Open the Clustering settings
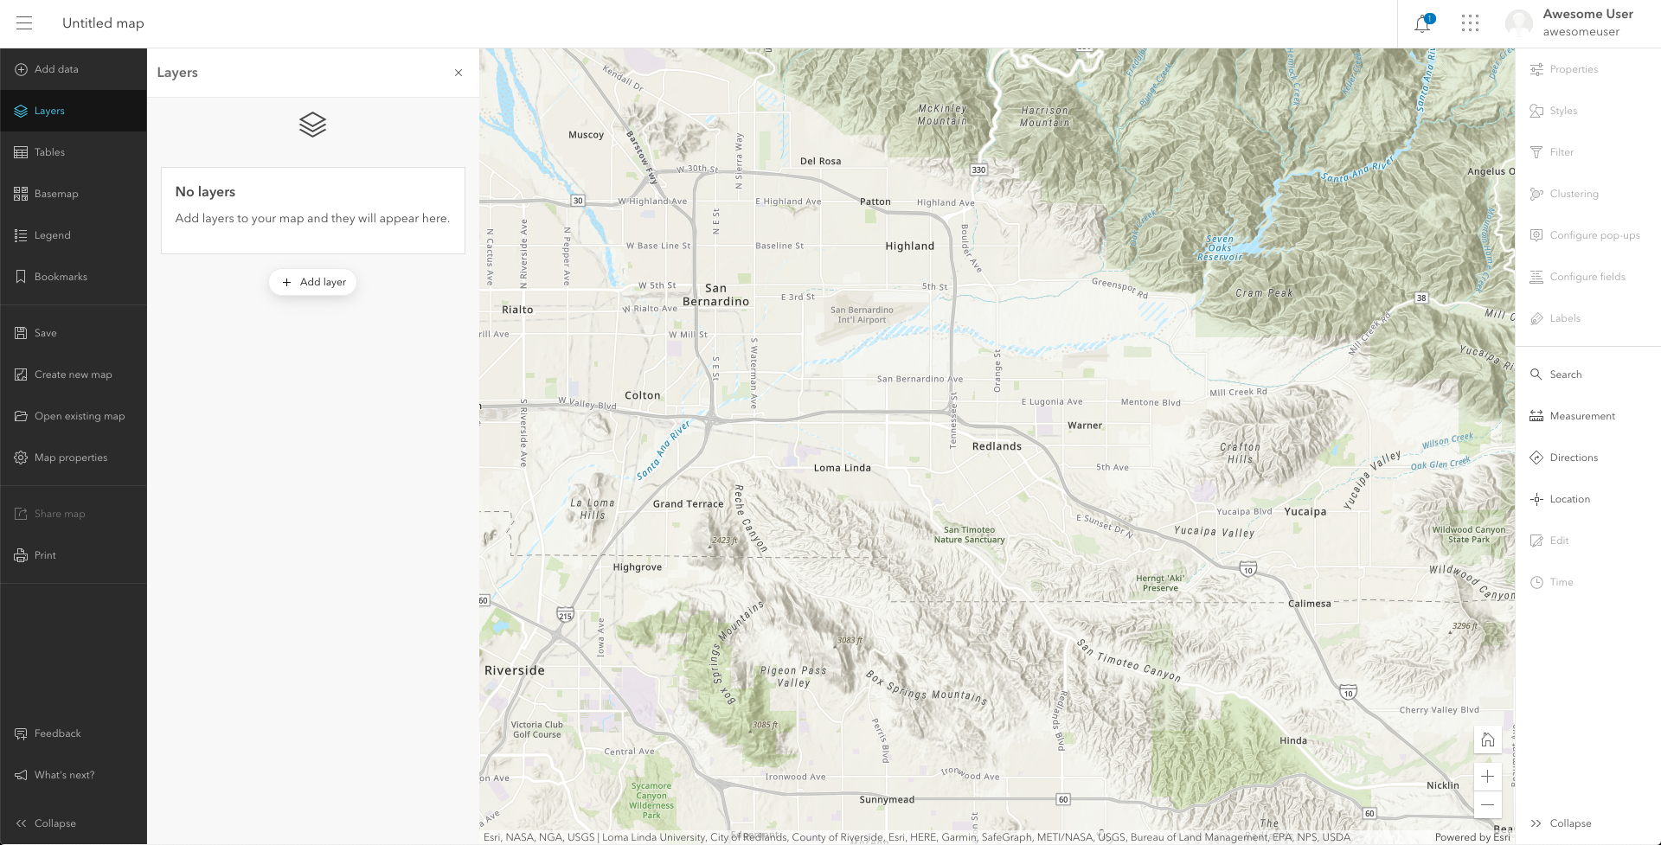 click(x=1574, y=193)
